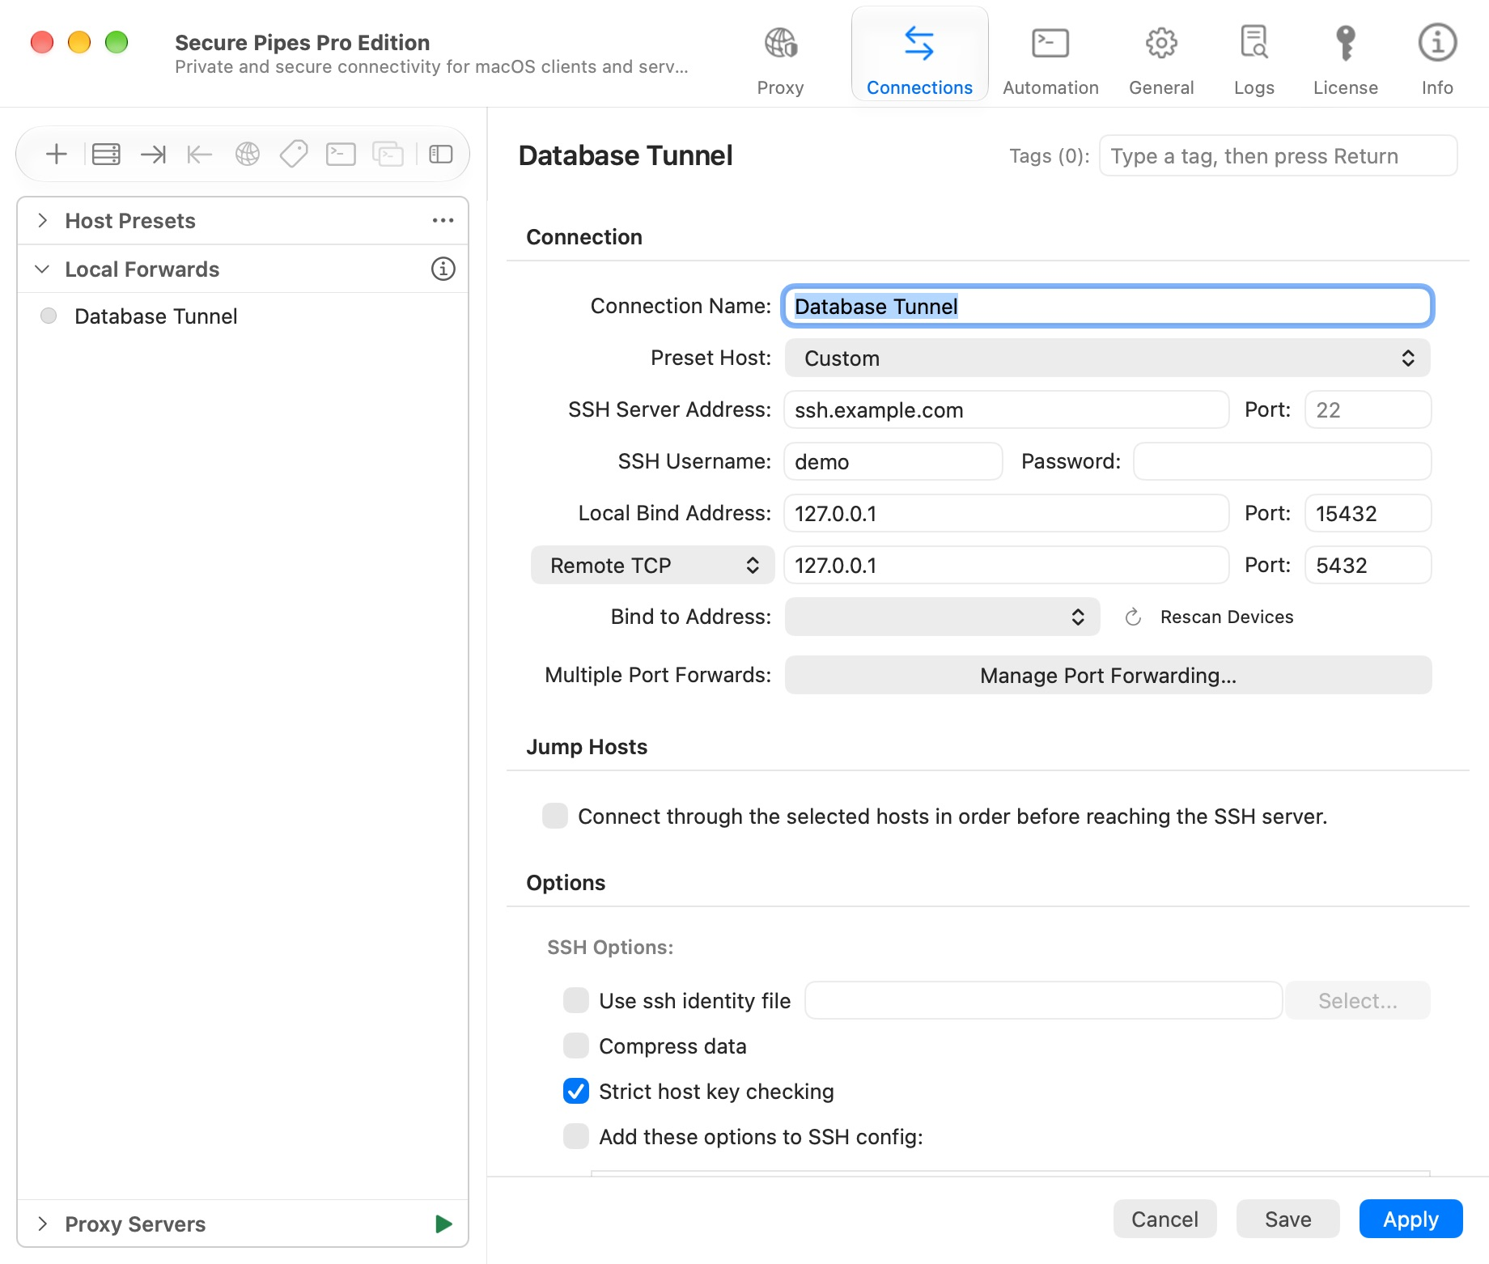The width and height of the screenshot is (1489, 1264).
Task: Add a local forward with right-arrow icon
Action: pyautogui.click(x=153, y=154)
